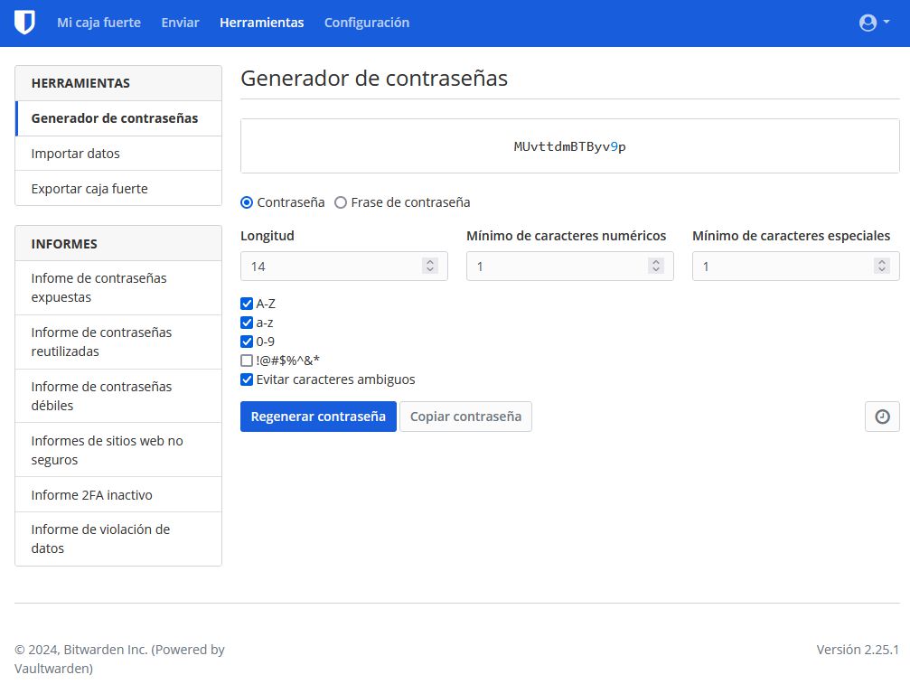This screenshot has height=684, width=910.
Task: Uncheck Evitar caracteres ambiguos
Action: point(247,379)
